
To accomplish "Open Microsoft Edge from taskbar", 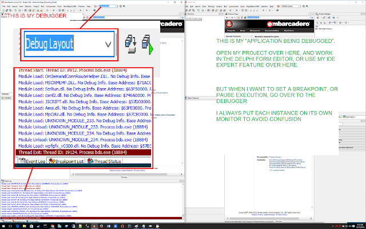I will click(x=18, y=226).
